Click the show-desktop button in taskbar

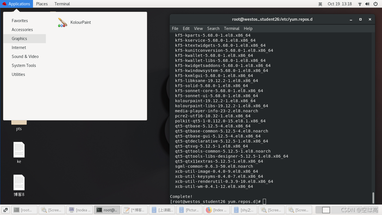pyautogui.click(x=6, y=210)
